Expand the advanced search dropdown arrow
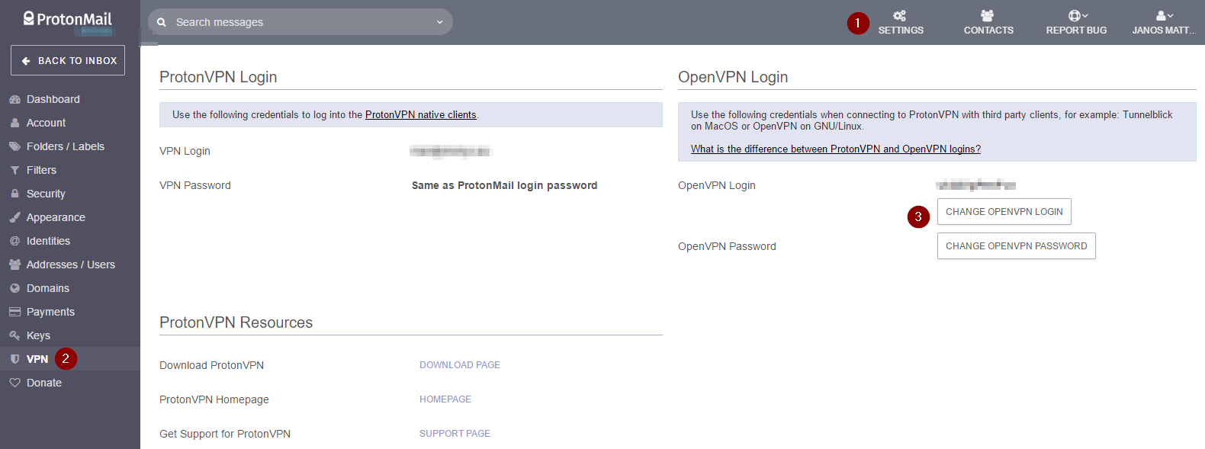The image size is (1205, 449). (x=439, y=22)
